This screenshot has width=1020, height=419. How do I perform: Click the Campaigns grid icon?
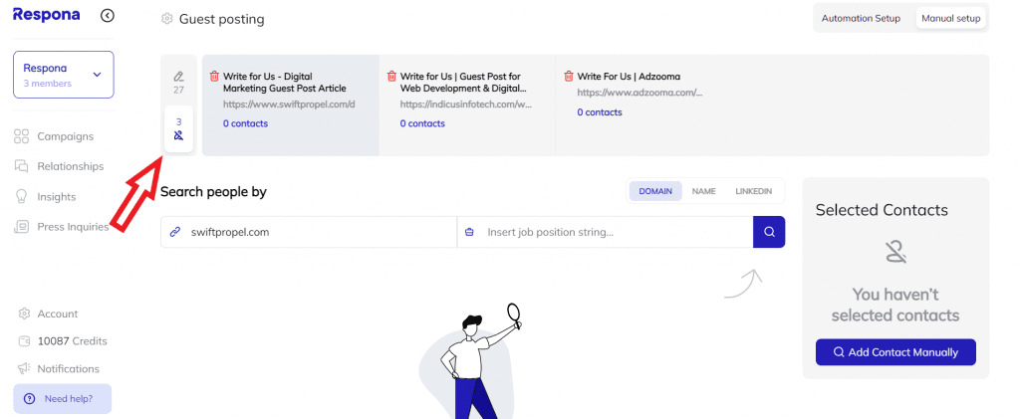[x=22, y=136]
